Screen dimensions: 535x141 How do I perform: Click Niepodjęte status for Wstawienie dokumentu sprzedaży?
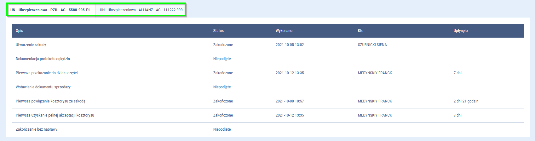(222, 87)
